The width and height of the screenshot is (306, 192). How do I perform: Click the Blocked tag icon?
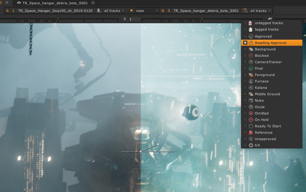(251, 56)
